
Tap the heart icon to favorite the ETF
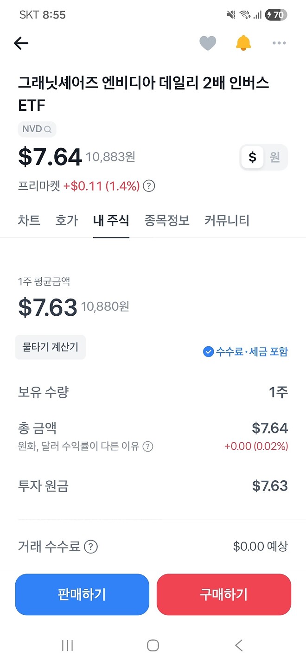pyautogui.click(x=208, y=43)
